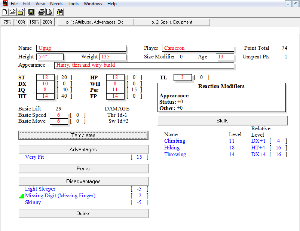Select the Very Fit advantage
Image resolution: width=300 pixels, height=231 pixels.
pyautogui.click(x=34, y=157)
